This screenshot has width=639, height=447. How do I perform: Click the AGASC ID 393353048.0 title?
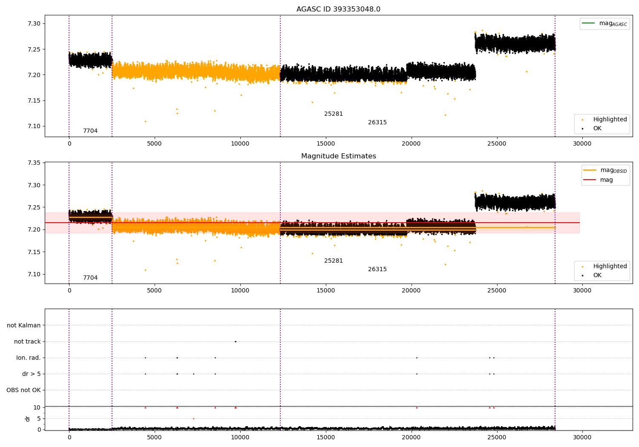click(338, 9)
